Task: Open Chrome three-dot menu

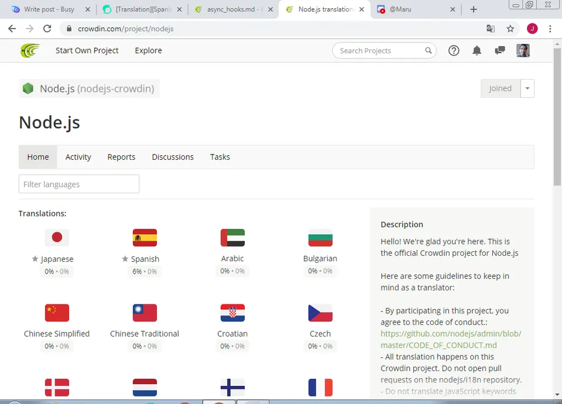Action: coord(550,29)
